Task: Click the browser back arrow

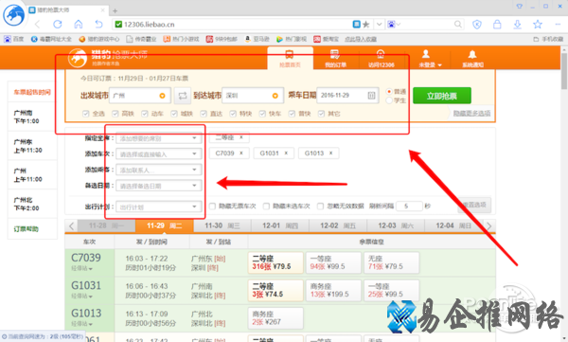Action: (x=37, y=25)
